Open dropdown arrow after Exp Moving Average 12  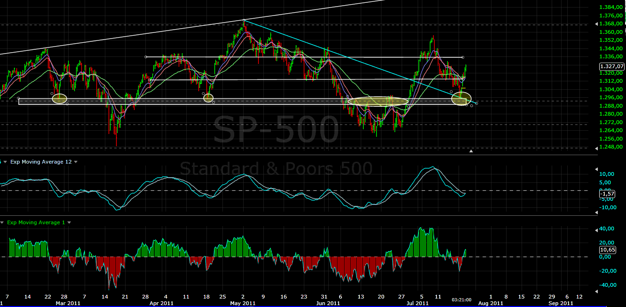click(x=76, y=162)
